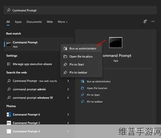Click folder icon beside preview pane Open file location

click(x=83, y=88)
